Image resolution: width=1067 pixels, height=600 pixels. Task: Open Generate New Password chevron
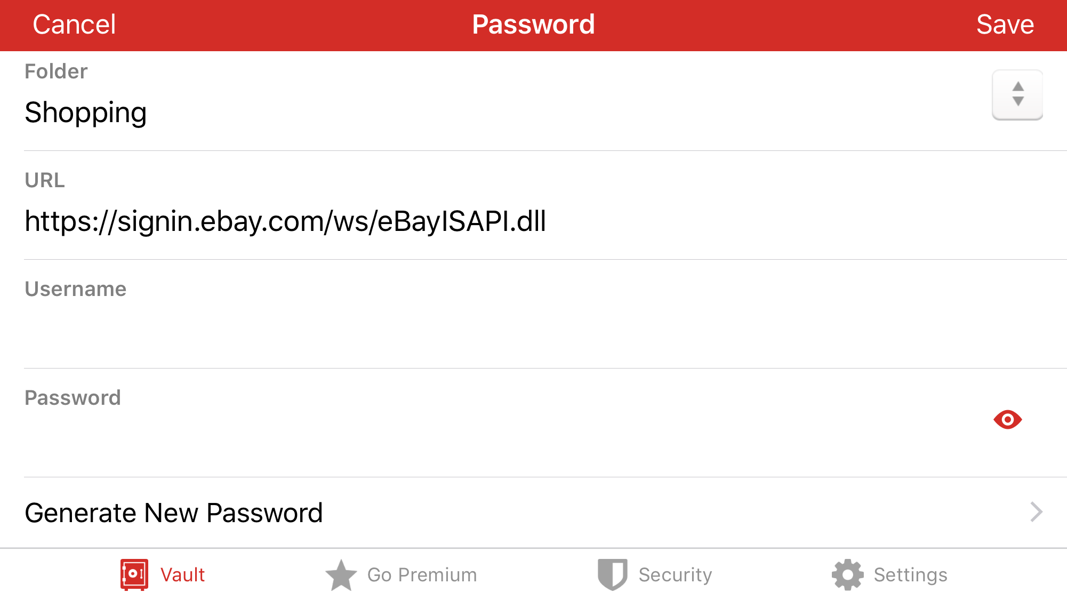1036,512
